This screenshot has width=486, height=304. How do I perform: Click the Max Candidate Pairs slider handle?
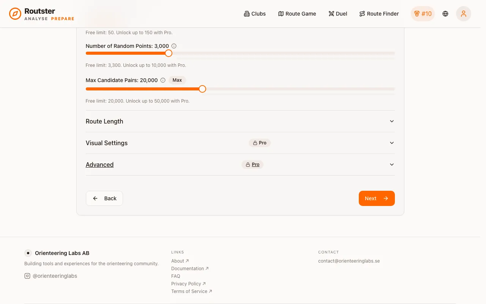pyautogui.click(x=202, y=89)
